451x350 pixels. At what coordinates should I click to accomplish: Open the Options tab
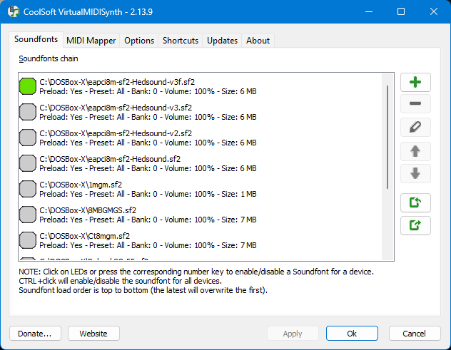point(139,41)
